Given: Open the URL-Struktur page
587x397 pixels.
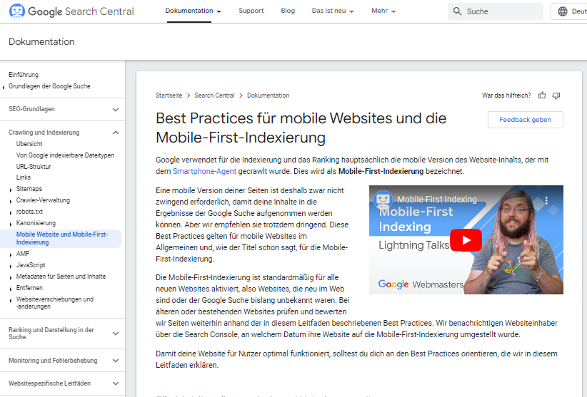Looking at the screenshot, I should (x=34, y=167).
